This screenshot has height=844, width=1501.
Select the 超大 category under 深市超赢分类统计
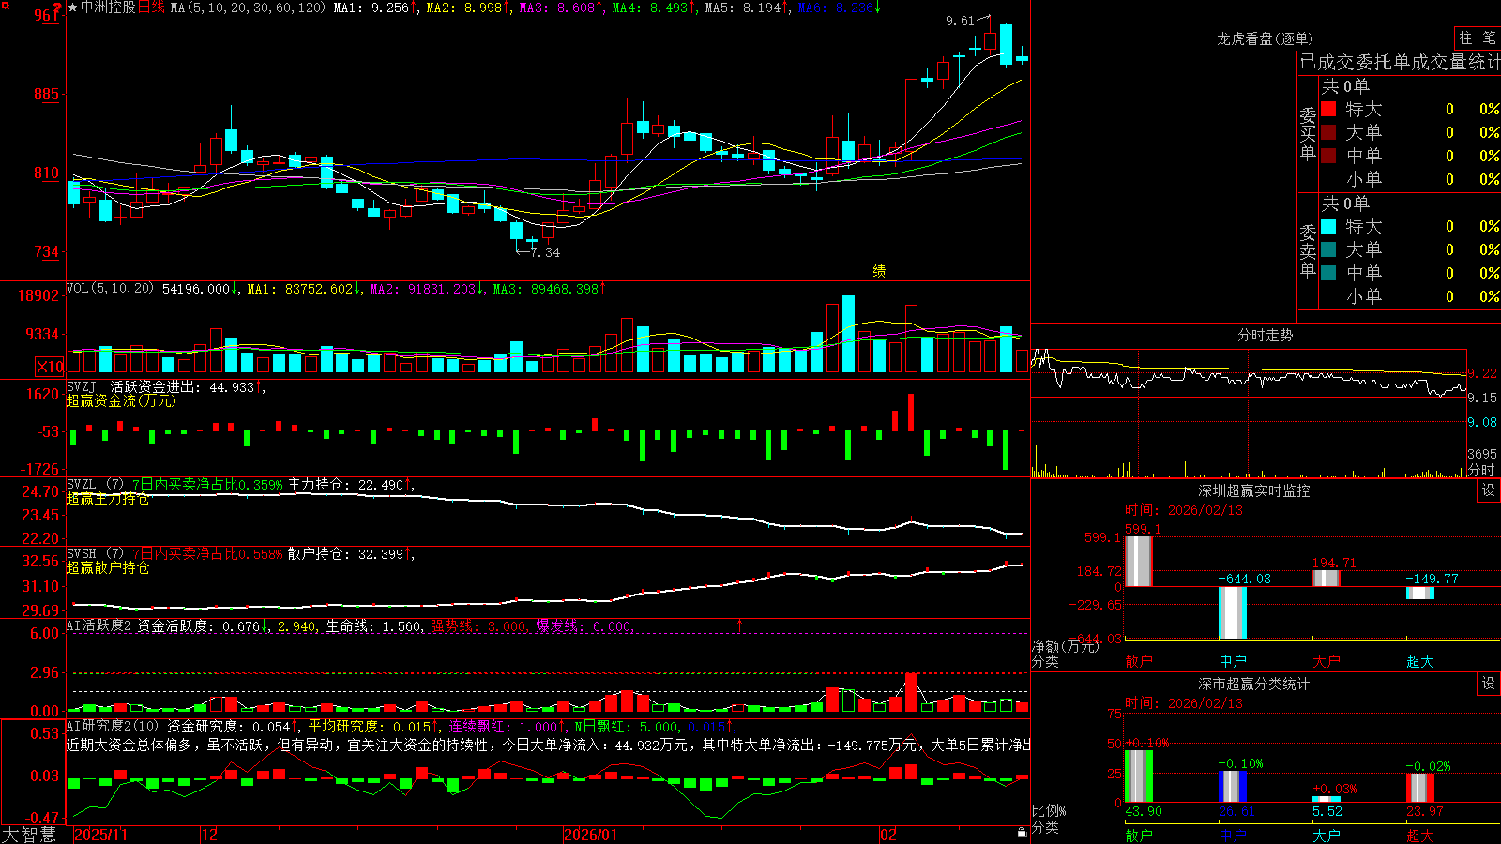1419,836
